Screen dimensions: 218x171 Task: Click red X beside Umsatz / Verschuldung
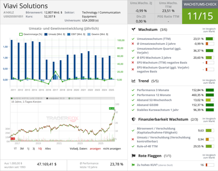click(x=133, y=139)
